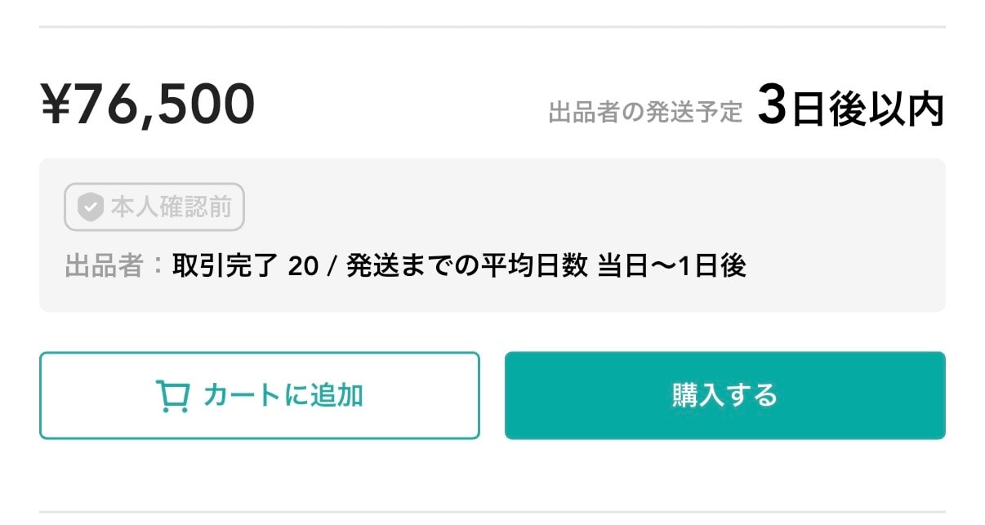
Task: Click the ¥76,500 price display
Action: pos(147,102)
